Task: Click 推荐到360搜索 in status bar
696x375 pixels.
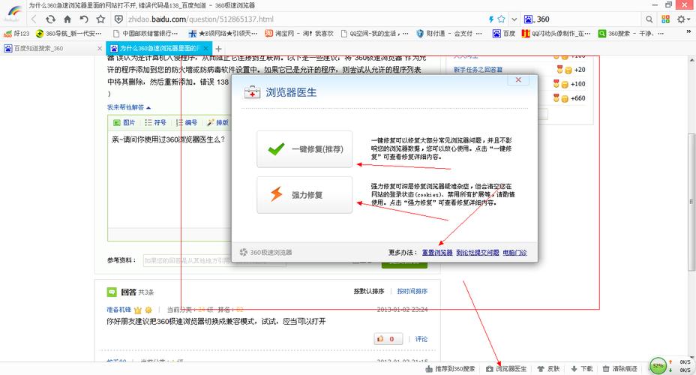Action: (x=450, y=369)
